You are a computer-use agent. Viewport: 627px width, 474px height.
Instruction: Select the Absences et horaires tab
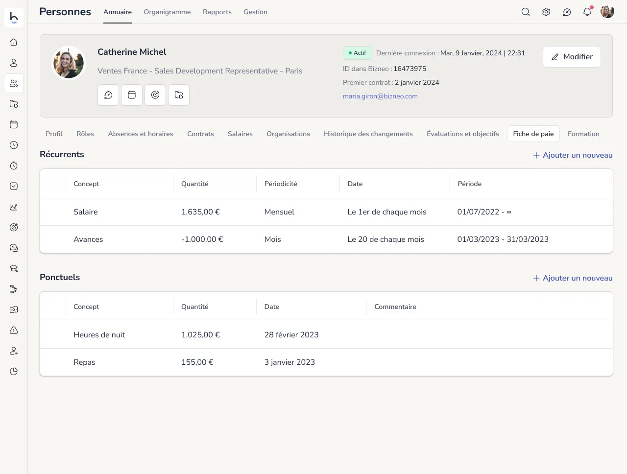point(141,134)
